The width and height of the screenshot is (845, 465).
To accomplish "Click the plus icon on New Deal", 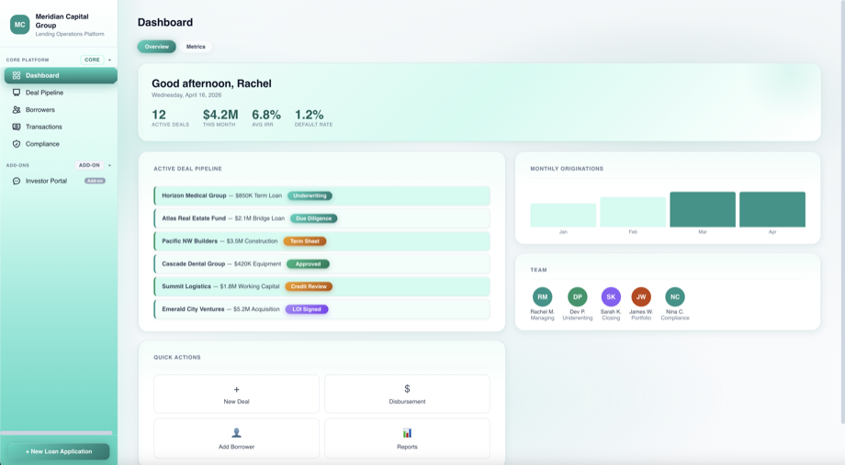I will (237, 389).
